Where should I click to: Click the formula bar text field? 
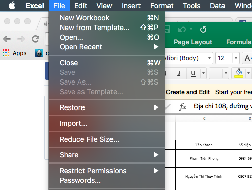(x=221, y=106)
